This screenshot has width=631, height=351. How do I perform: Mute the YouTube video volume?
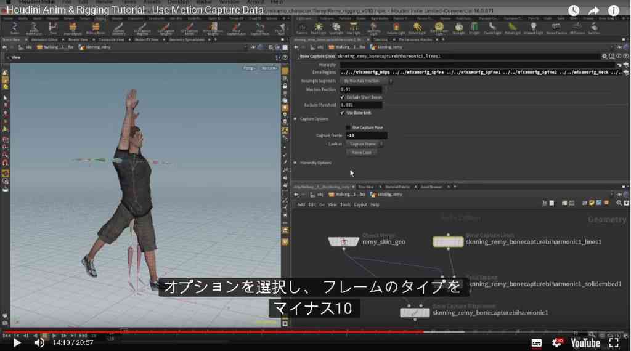[39, 343]
